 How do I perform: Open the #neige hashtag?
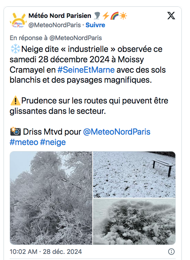pyautogui.click(x=53, y=142)
